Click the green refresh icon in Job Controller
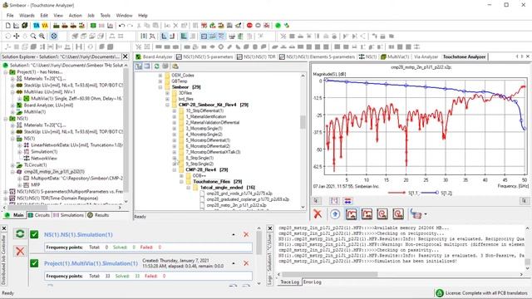The image size is (532, 299). pos(20,233)
